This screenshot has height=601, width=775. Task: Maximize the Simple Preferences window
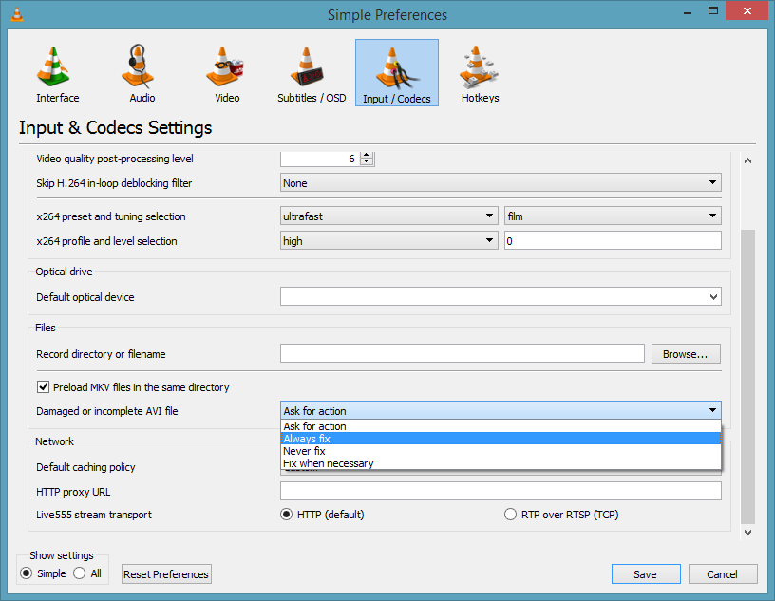pyautogui.click(x=712, y=10)
